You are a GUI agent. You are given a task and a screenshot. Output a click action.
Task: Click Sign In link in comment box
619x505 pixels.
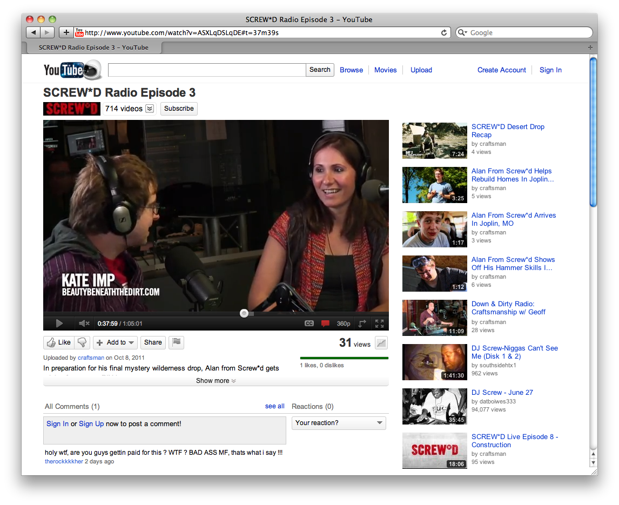pyautogui.click(x=58, y=423)
